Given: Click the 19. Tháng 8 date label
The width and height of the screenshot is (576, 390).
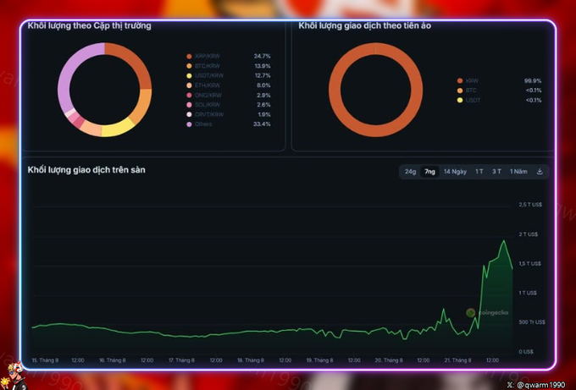Looking at the screenshot, I should point(319,360).
